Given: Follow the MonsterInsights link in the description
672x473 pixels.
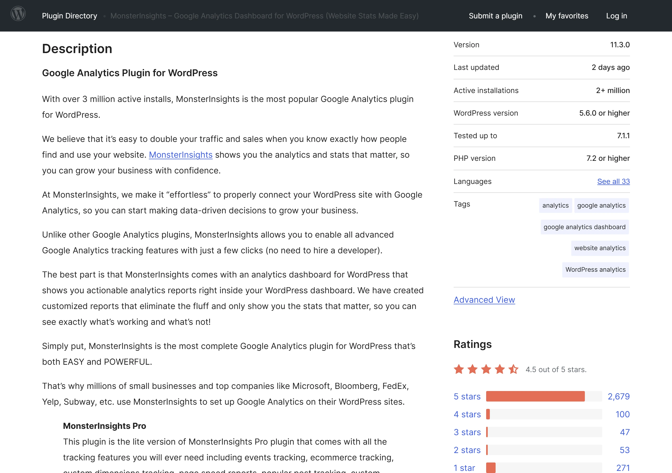Looking at the screenshot, I should [x=181, y=155].
